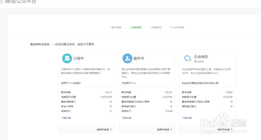Click the 1条/天 value in 订阅号

[x=108, y=92]
